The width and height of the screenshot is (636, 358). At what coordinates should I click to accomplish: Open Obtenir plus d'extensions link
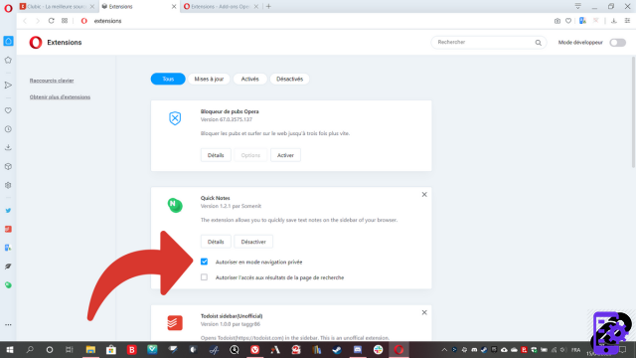pos(60,97)
